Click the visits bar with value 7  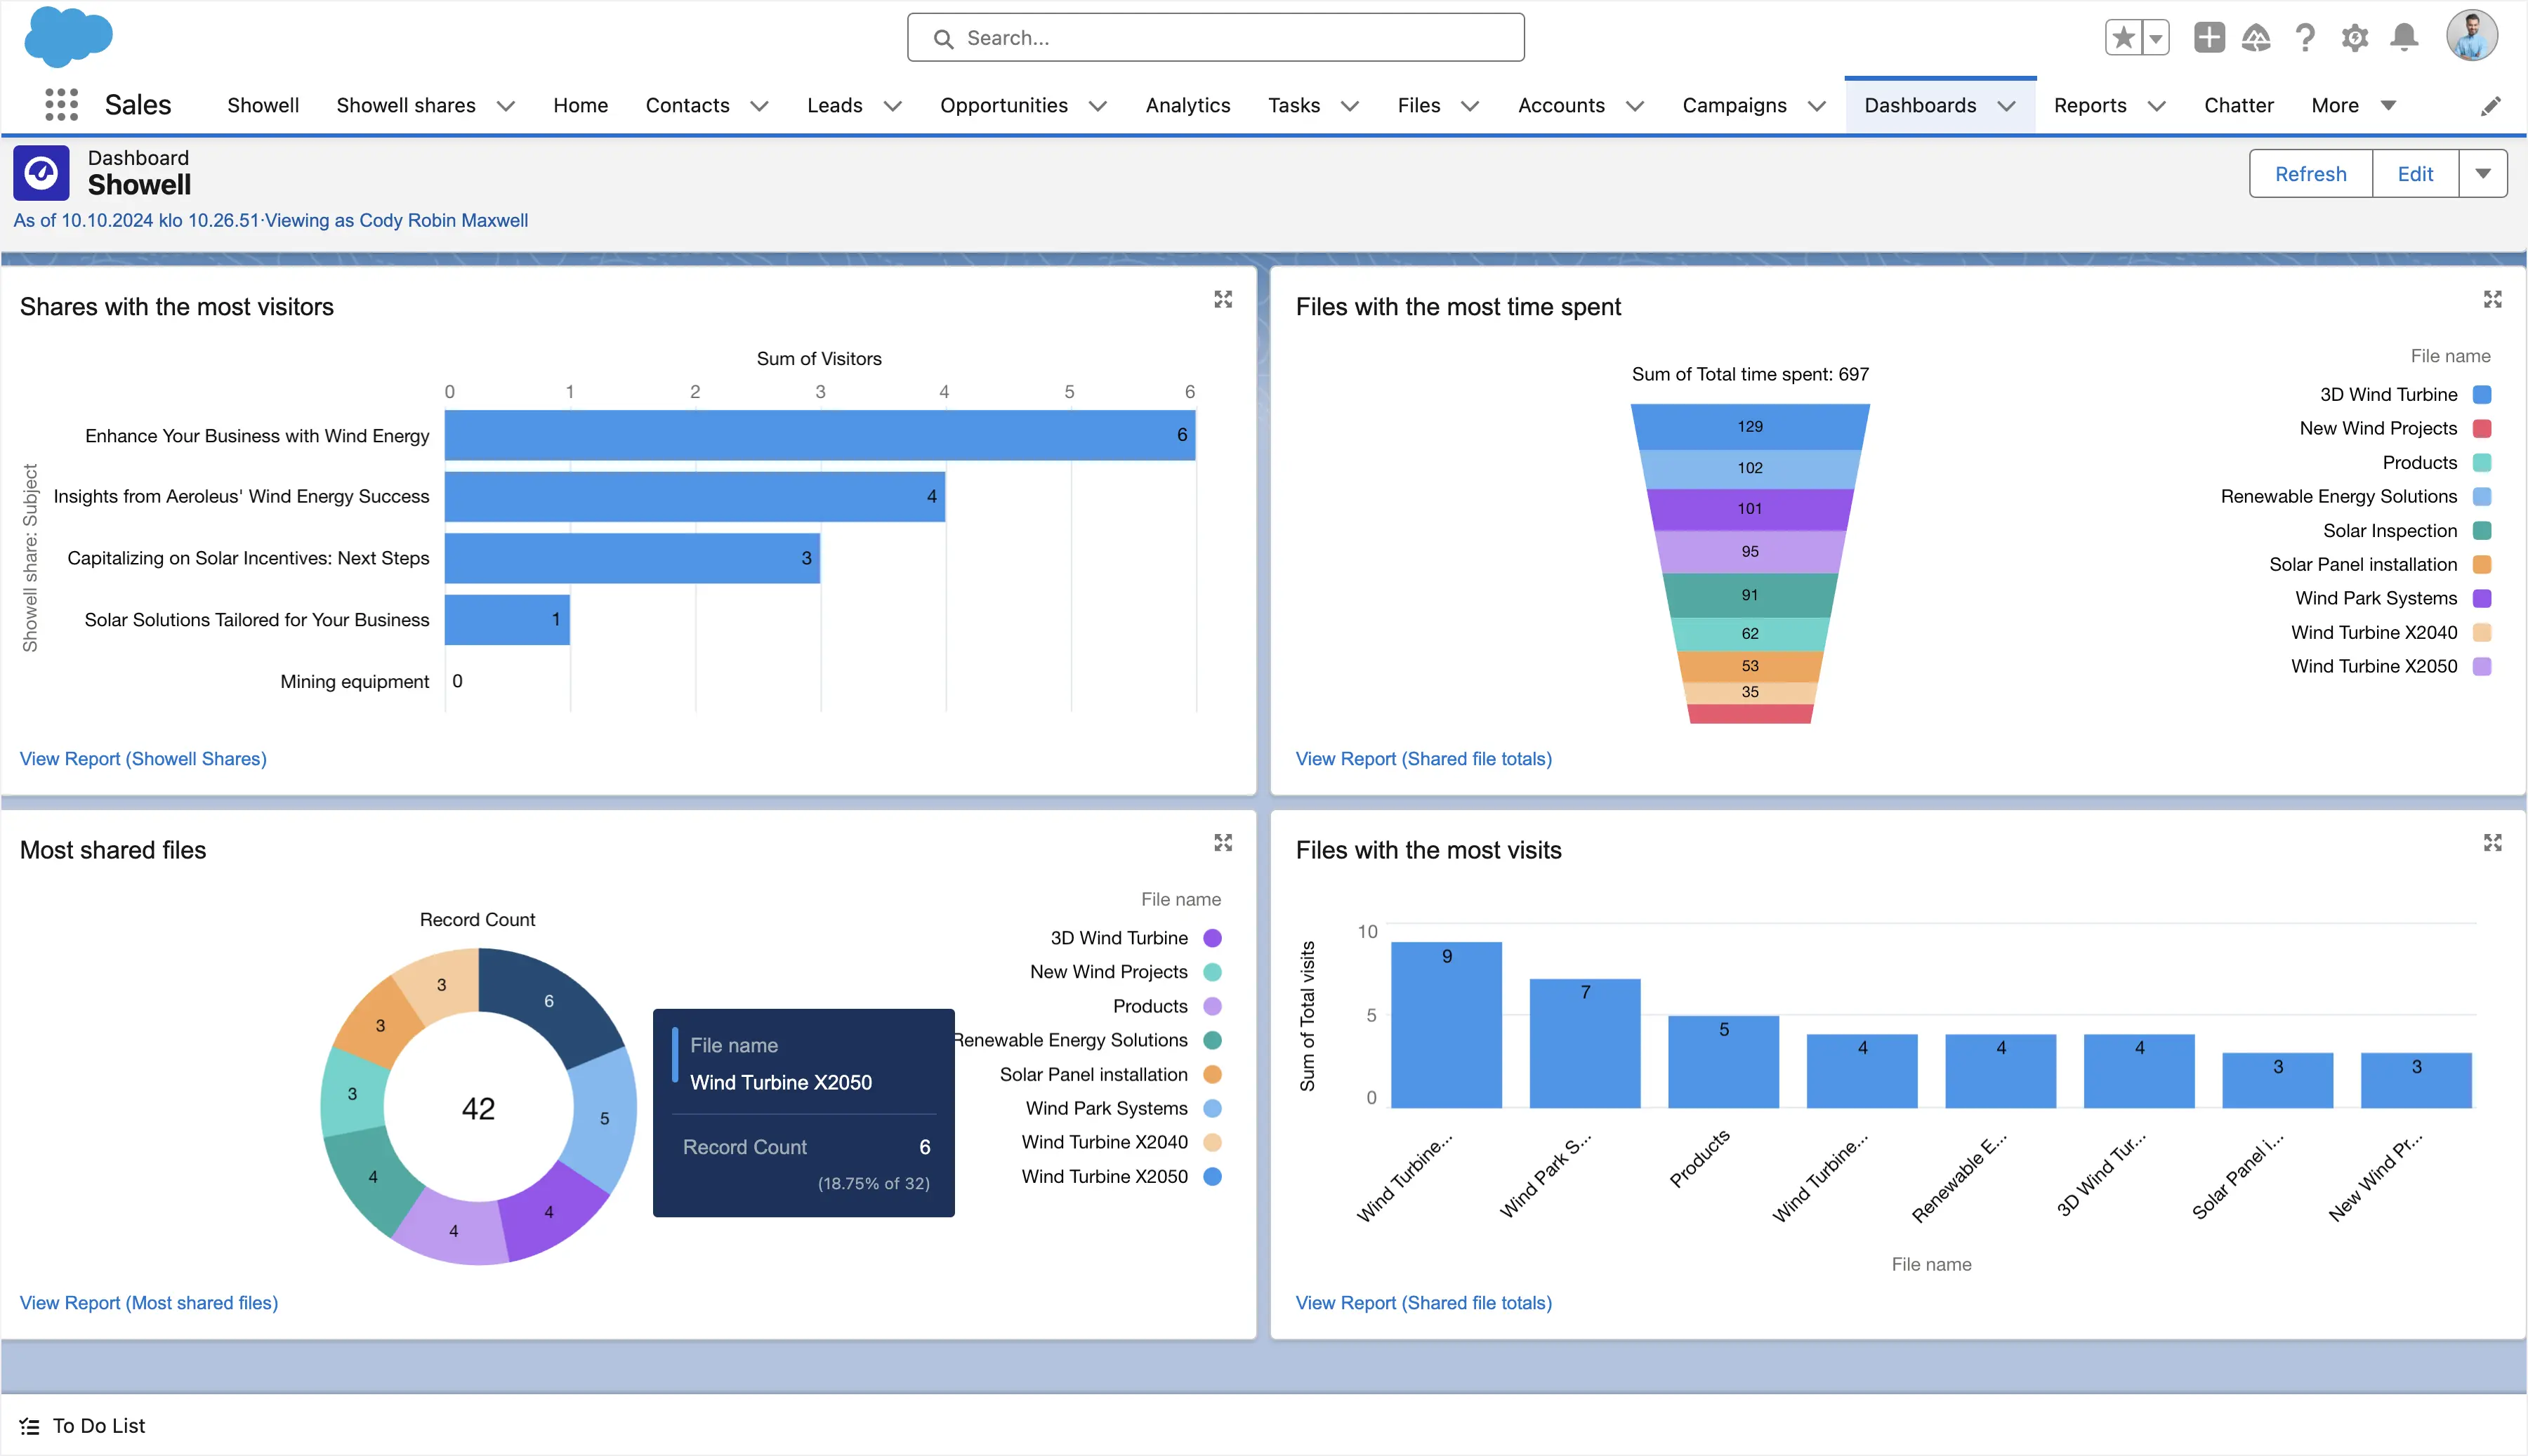[x=1585, y=1043]
